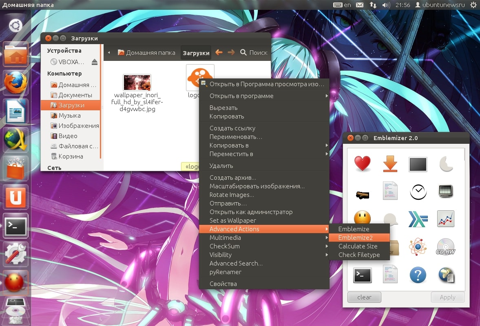Go forward with the right orange arrow
The image size is (480, 326).
231,52
